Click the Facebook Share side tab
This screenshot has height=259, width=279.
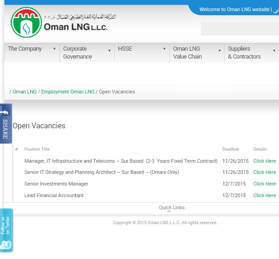(6, 124)
